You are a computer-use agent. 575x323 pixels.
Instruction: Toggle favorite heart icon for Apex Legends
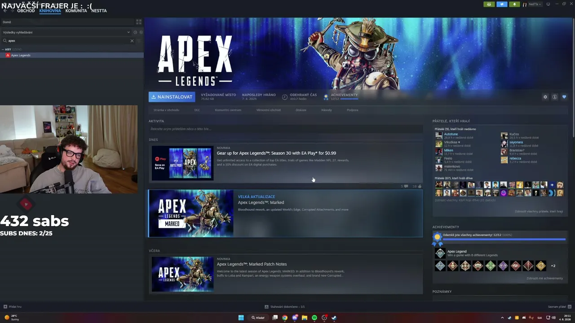click(564, 97)
